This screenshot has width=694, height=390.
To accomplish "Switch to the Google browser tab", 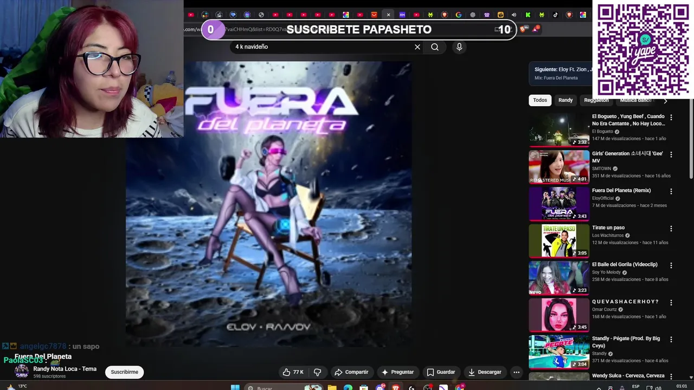I will (x=459, y=15).
